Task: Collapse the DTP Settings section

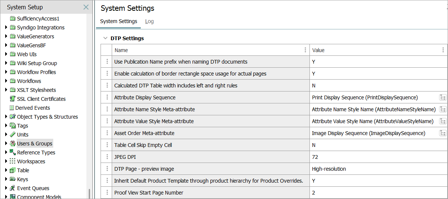Action: (105, 38)
